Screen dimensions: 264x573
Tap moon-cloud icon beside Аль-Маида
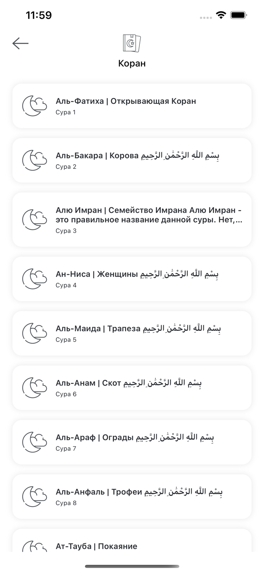[x=34, y=333]
